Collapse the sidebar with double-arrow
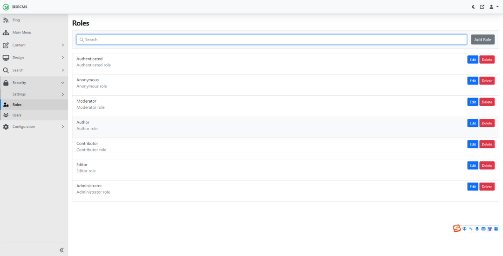This screenshot has width=503, height=256. click(61, 250)
